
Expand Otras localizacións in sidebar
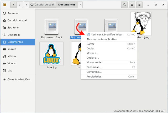point(18,79)
